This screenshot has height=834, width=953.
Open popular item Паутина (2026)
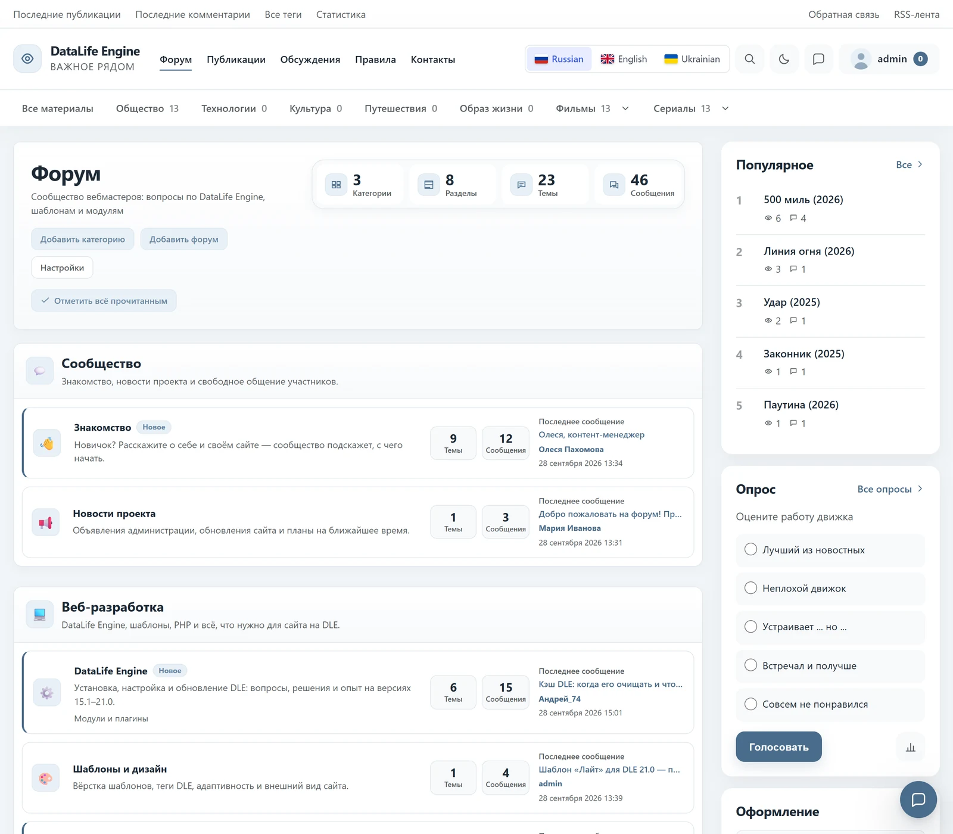[801, 405]
